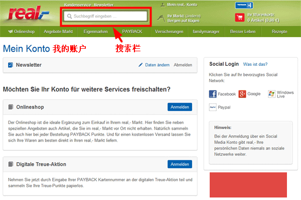The height and width of the screenshot is (200, 301).
Task: Open the Eigenmarken menu item
Action: tap(95, 32)
